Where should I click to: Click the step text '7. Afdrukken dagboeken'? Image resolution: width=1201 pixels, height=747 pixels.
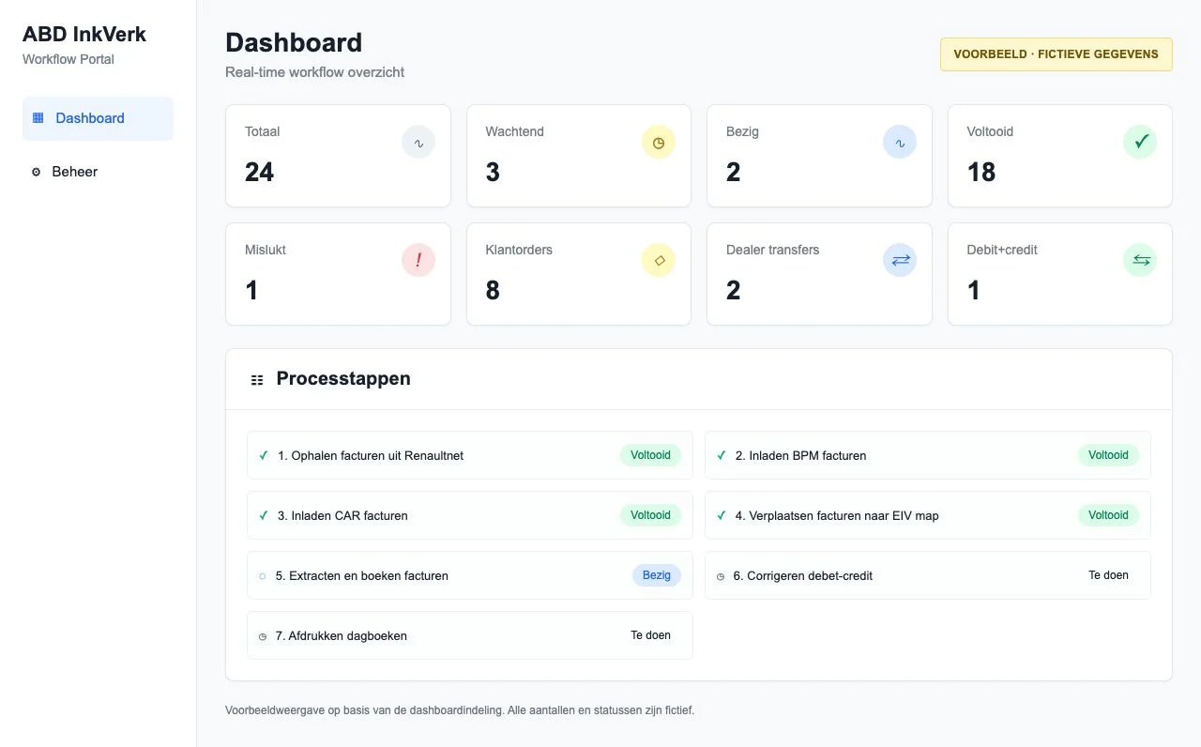pos(342,636)
